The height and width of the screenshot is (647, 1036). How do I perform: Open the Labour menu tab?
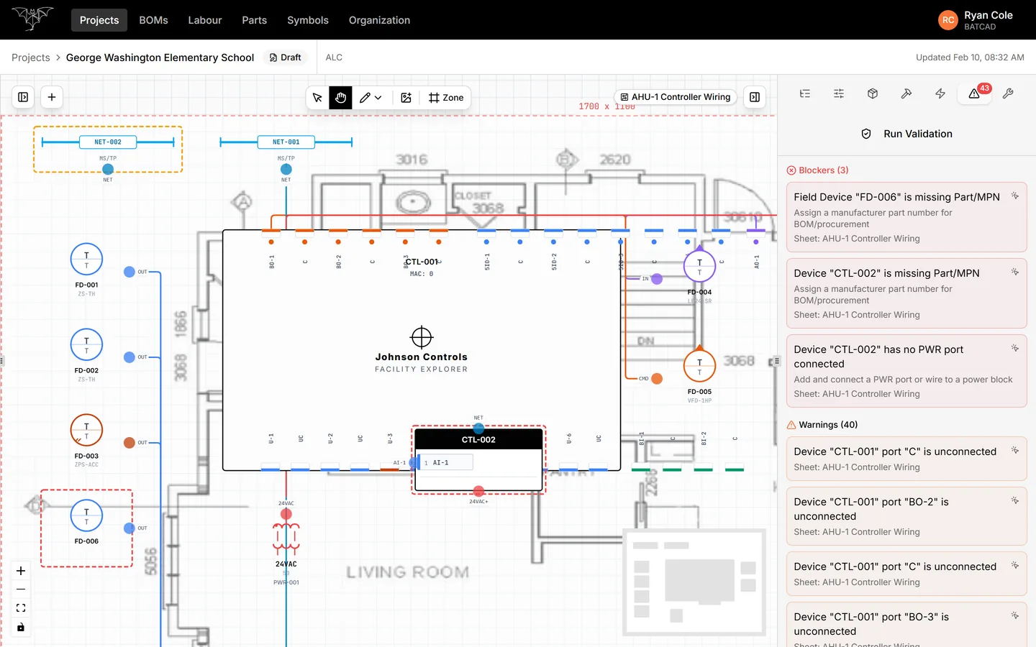coord(205,20)
